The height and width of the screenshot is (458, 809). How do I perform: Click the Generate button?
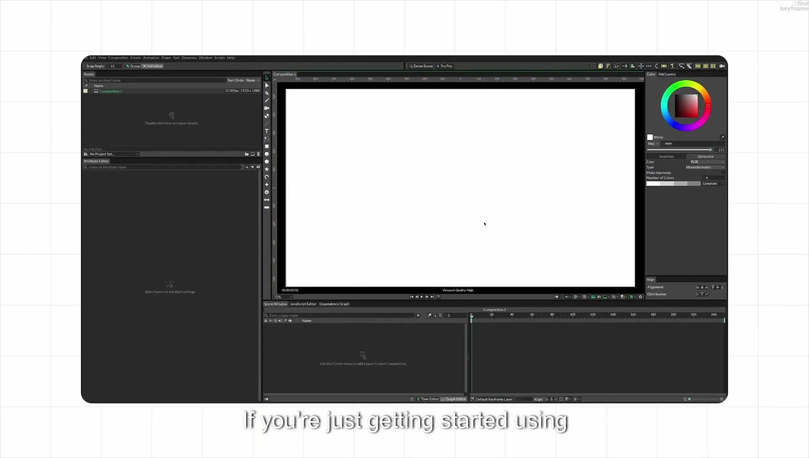tap(713, 184)
